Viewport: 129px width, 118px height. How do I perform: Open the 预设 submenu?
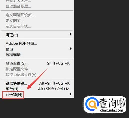37,49
